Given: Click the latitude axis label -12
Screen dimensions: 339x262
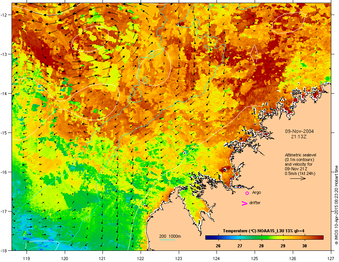Looking at the screenshot, I should (x=4, y=15).
